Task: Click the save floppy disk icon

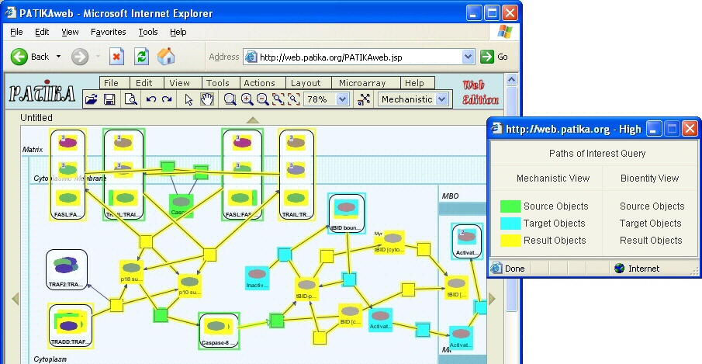Action: 109,99
